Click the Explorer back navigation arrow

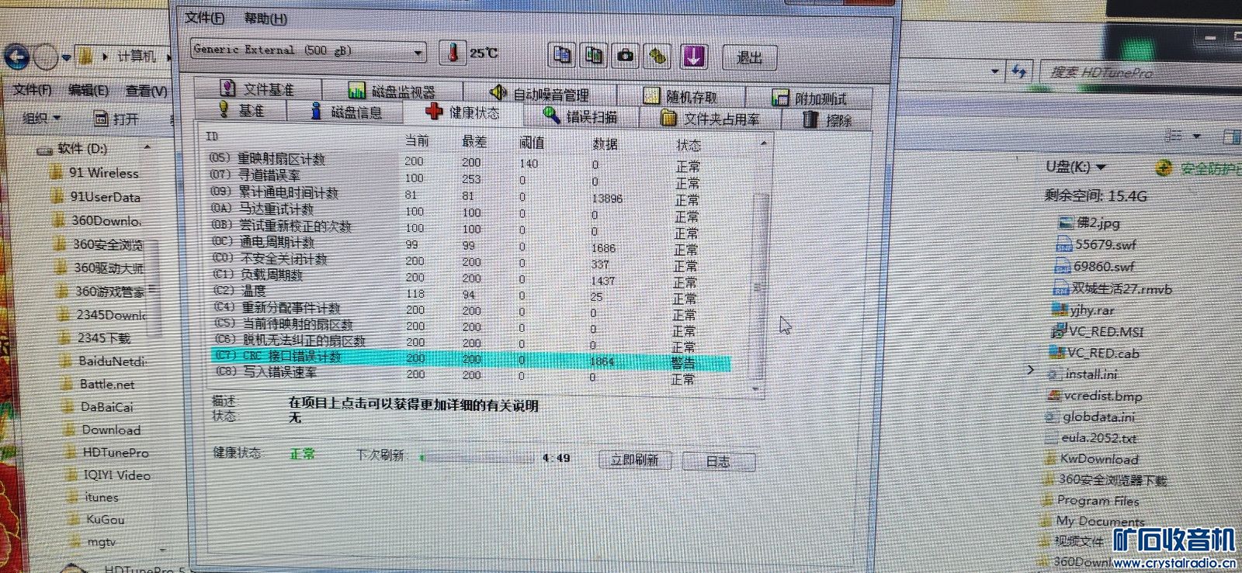(16, 57)
